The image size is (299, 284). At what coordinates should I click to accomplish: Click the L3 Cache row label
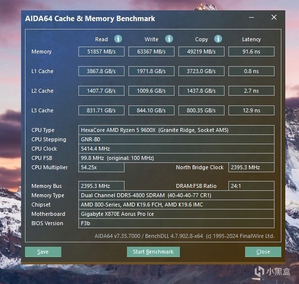click(x=42, y=110)
